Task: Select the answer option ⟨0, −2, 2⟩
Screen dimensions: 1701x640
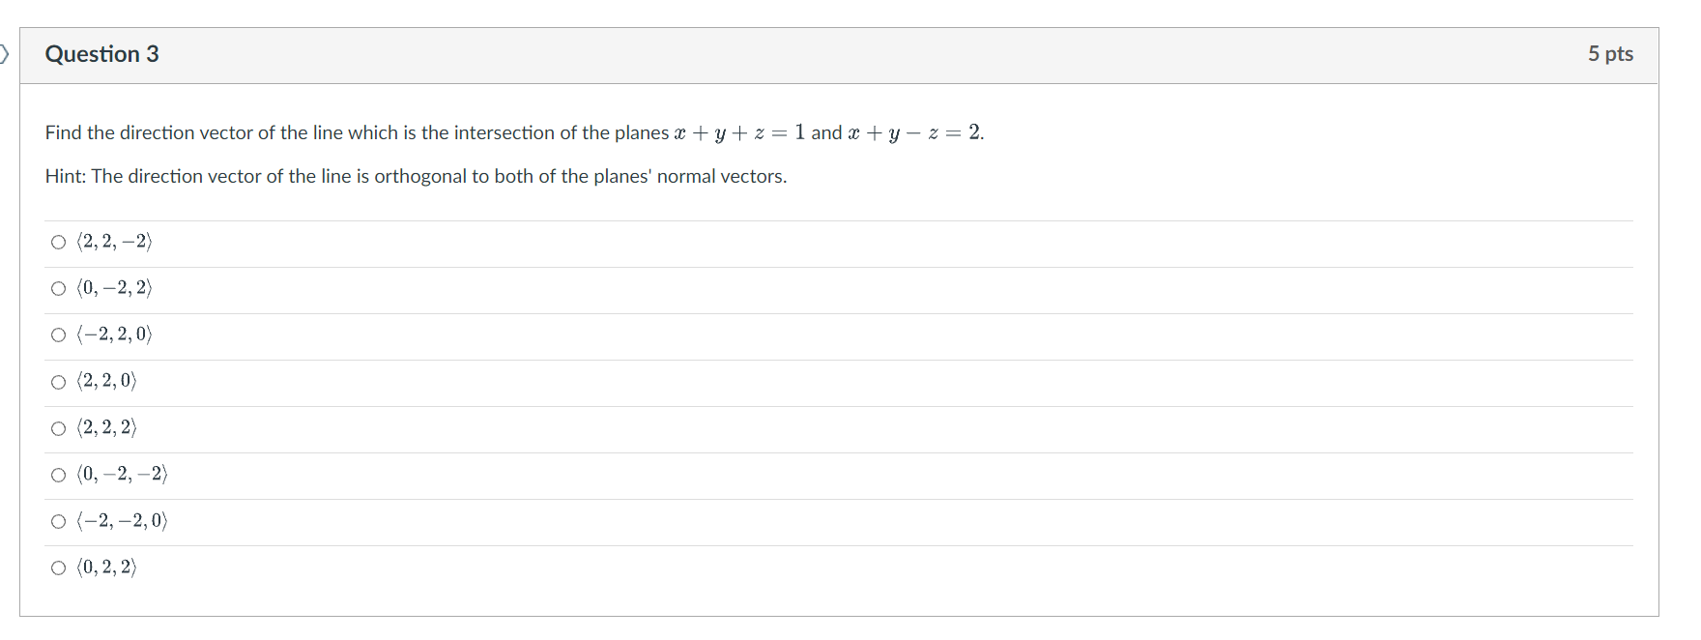Action: point(58,288)
